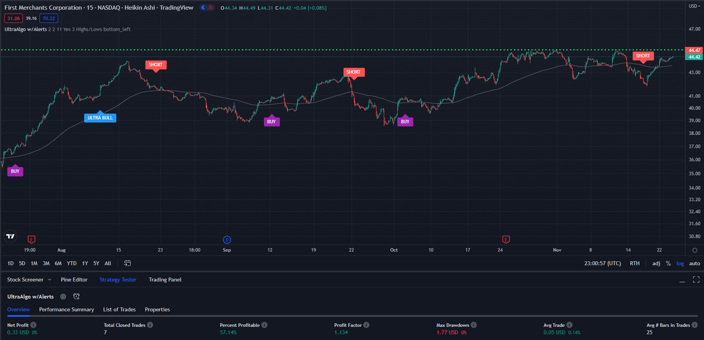Screen dimensions: 704x340
Task: Open the go-to-date calendar icon
Action: [x=127, y=263]
